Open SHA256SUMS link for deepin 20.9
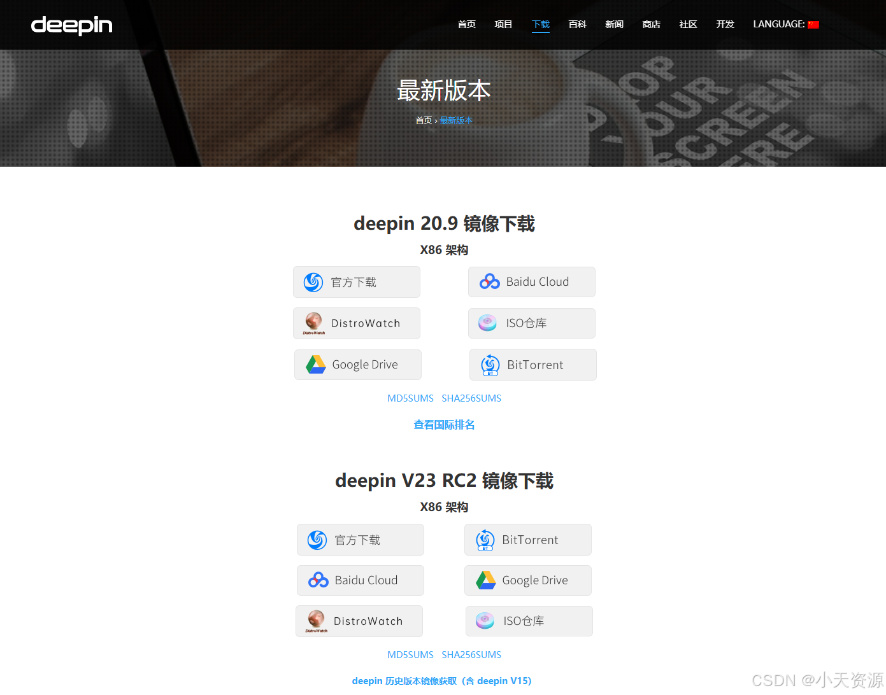This screenshot has height=695, width=886. [x=471, y=398]
